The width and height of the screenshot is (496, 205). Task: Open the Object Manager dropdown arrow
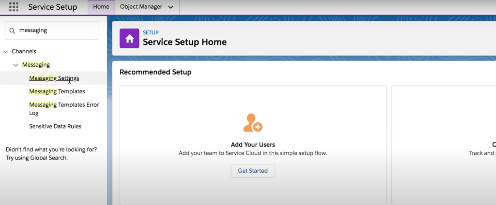pyautogui.click(x=170, y=7)
